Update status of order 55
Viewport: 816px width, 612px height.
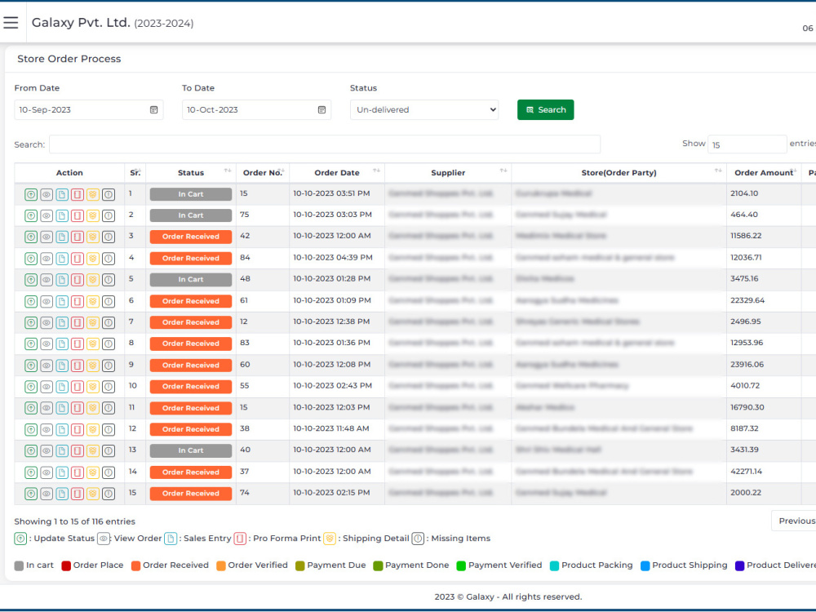31,387
